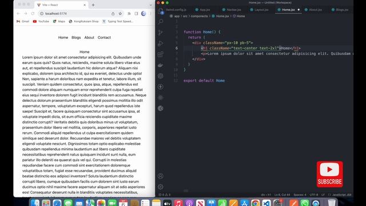Open WhatsApp from the Dock
This screenshot has height=206, width=366.
point(305,203)
